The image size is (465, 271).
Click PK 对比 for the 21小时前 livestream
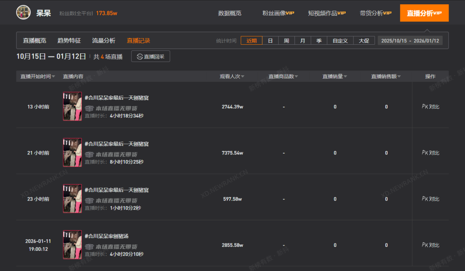[431, 153]
